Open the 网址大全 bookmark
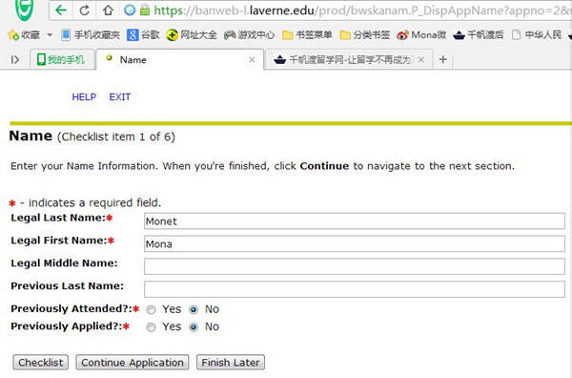Viewport: 572px width, 378px height. pyautogui.click(x=192, y=35)
